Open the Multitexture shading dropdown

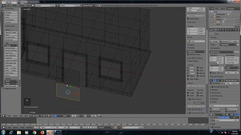[196, 52]
